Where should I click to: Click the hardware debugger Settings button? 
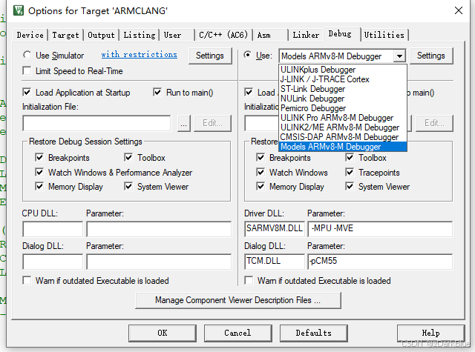coord(431,56)
